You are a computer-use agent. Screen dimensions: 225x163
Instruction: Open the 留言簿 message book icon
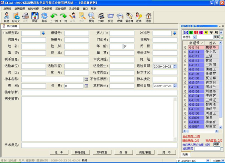[129, 17]
